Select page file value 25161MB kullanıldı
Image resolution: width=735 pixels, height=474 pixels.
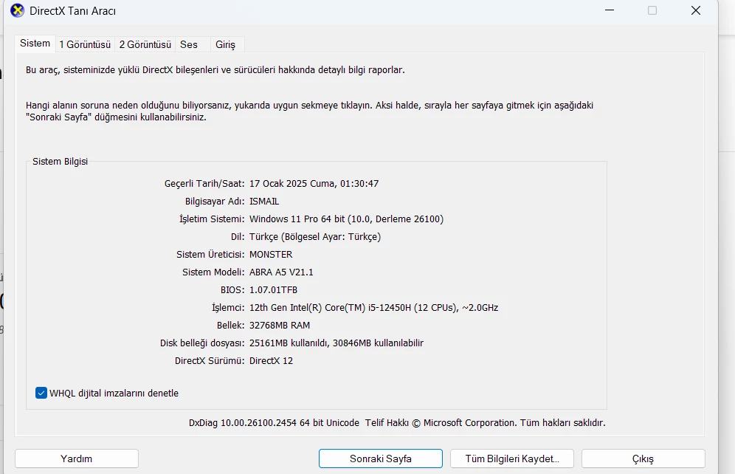pos(289,343)
